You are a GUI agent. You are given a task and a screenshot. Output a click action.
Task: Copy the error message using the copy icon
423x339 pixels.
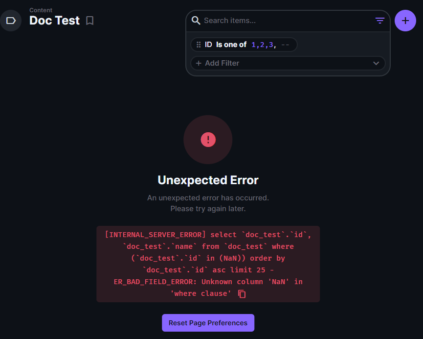[242, 293]
